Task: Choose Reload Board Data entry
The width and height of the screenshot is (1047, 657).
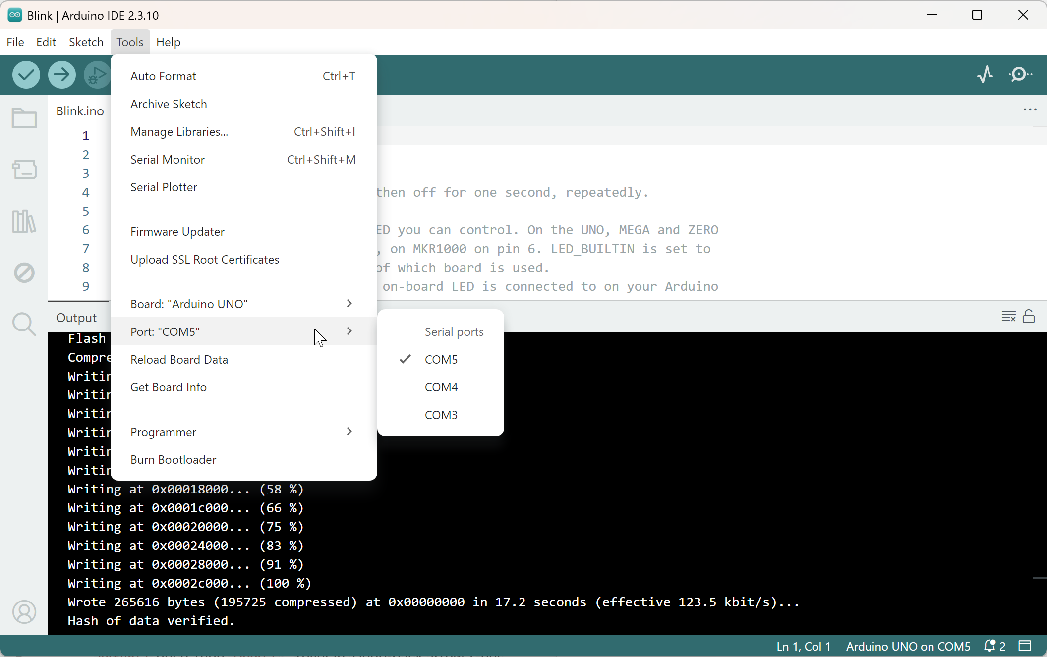Action: (244, 359)
